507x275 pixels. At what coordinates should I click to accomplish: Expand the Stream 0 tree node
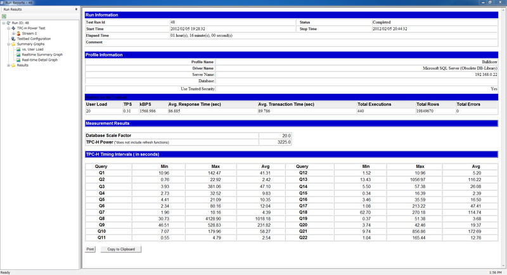pyautogui.click(x=13, y=34)
